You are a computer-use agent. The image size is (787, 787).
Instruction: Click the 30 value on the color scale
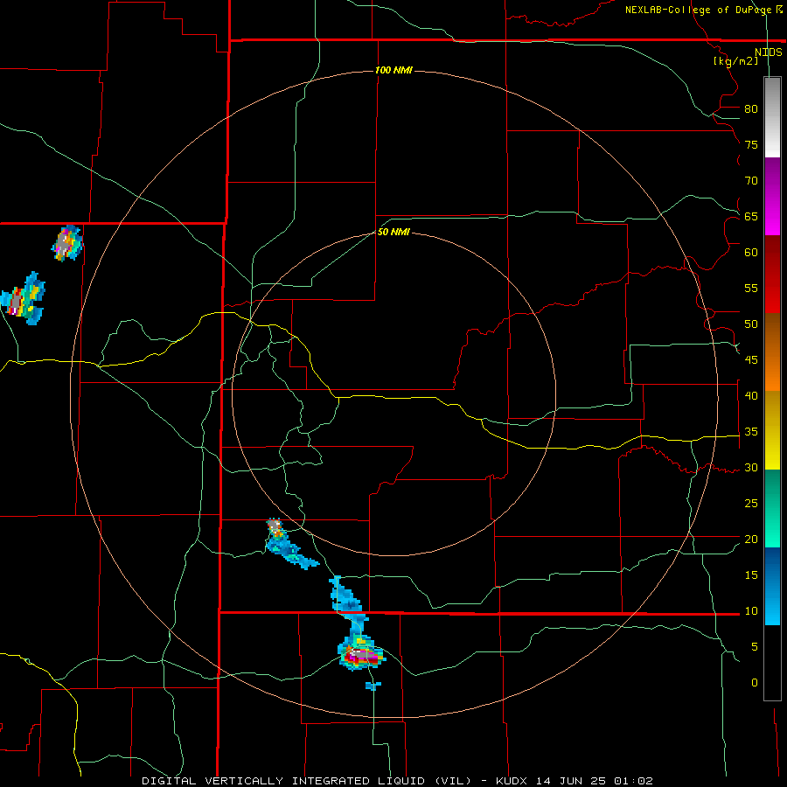751,468
